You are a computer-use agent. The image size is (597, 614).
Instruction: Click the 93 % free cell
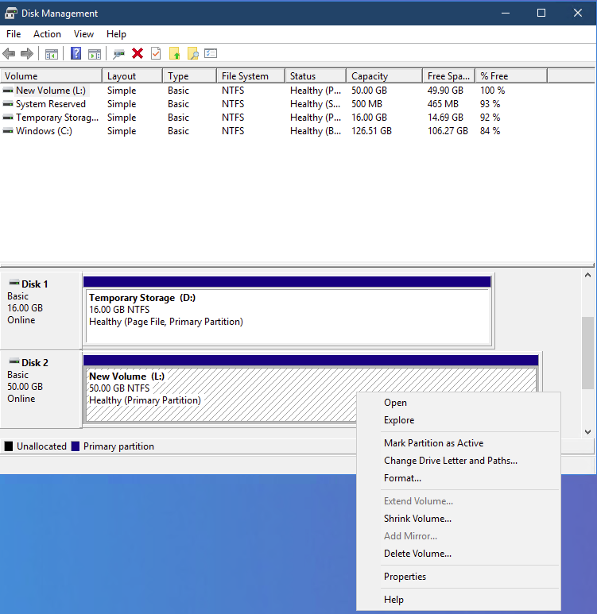tap(490, 104)
